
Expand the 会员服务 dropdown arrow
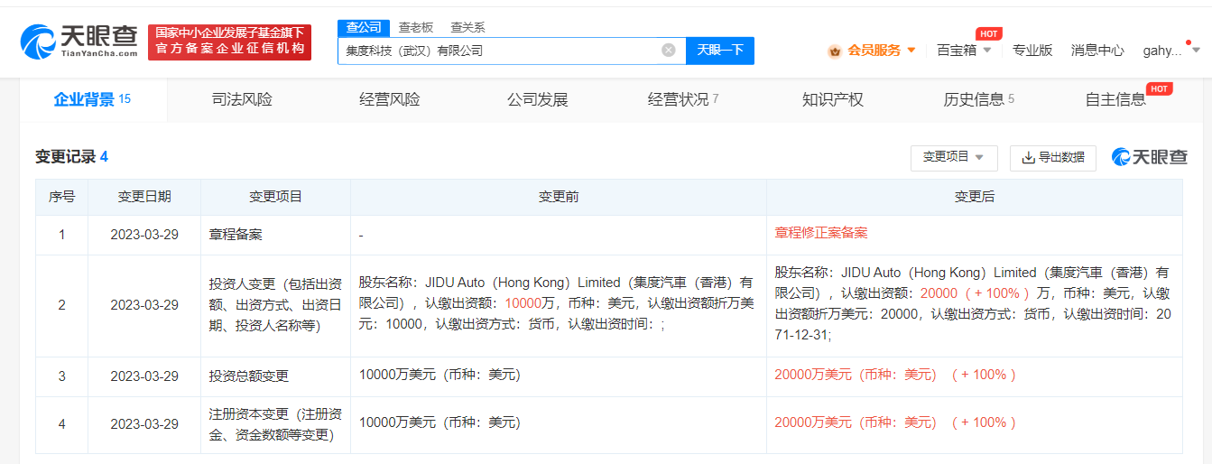click(911, 51)
